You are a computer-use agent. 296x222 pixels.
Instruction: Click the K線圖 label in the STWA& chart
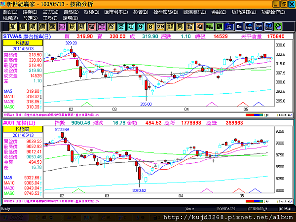pyautogui.click(x=23, y=42)
